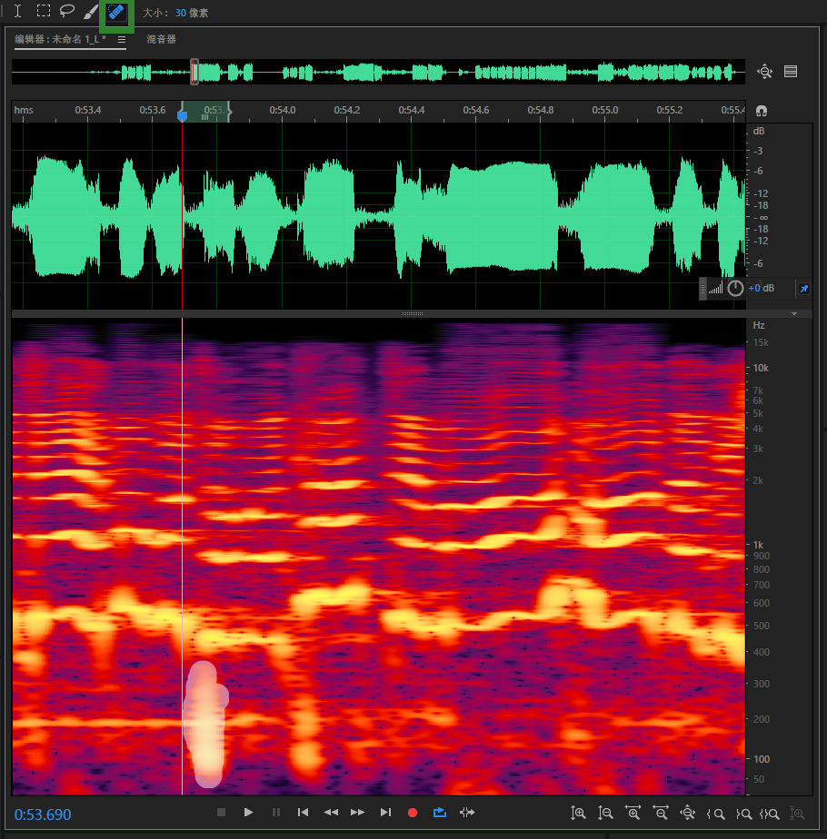
Task: Open editor panel menu next to 未命名 1_L
Action: coord(122,40)
